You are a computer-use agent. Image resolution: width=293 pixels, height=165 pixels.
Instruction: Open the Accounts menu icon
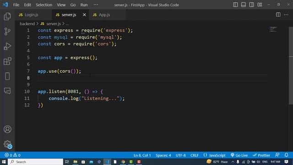pyautogui.click(x=7, y=129)
